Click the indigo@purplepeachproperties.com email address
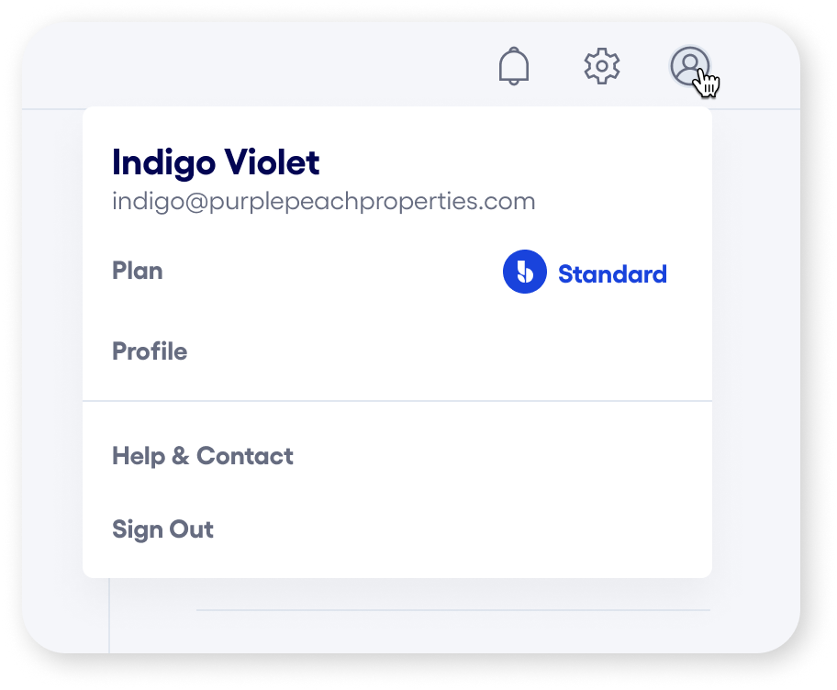Viewport: 837px width, 690px height. (323, 201)
